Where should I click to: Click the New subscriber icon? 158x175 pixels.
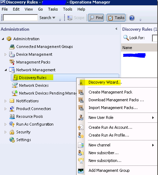pos(81,153)
